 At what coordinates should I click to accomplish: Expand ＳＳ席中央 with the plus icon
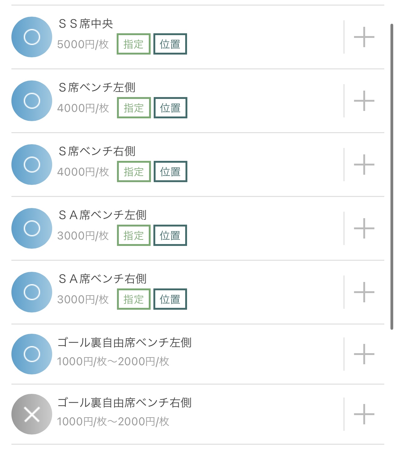[x=364, y=37]
